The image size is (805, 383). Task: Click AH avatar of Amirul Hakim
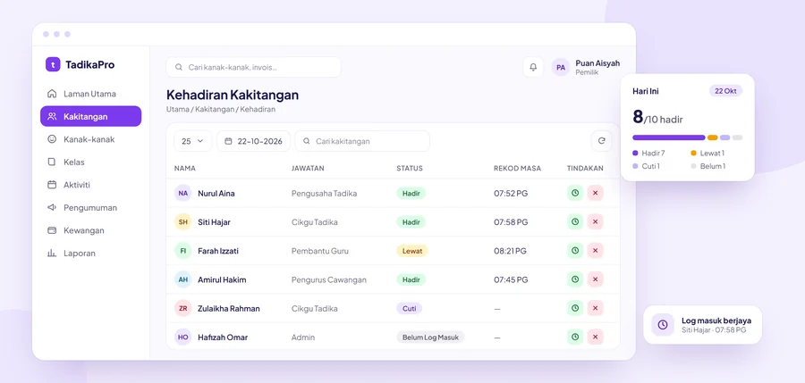(182, 279)
